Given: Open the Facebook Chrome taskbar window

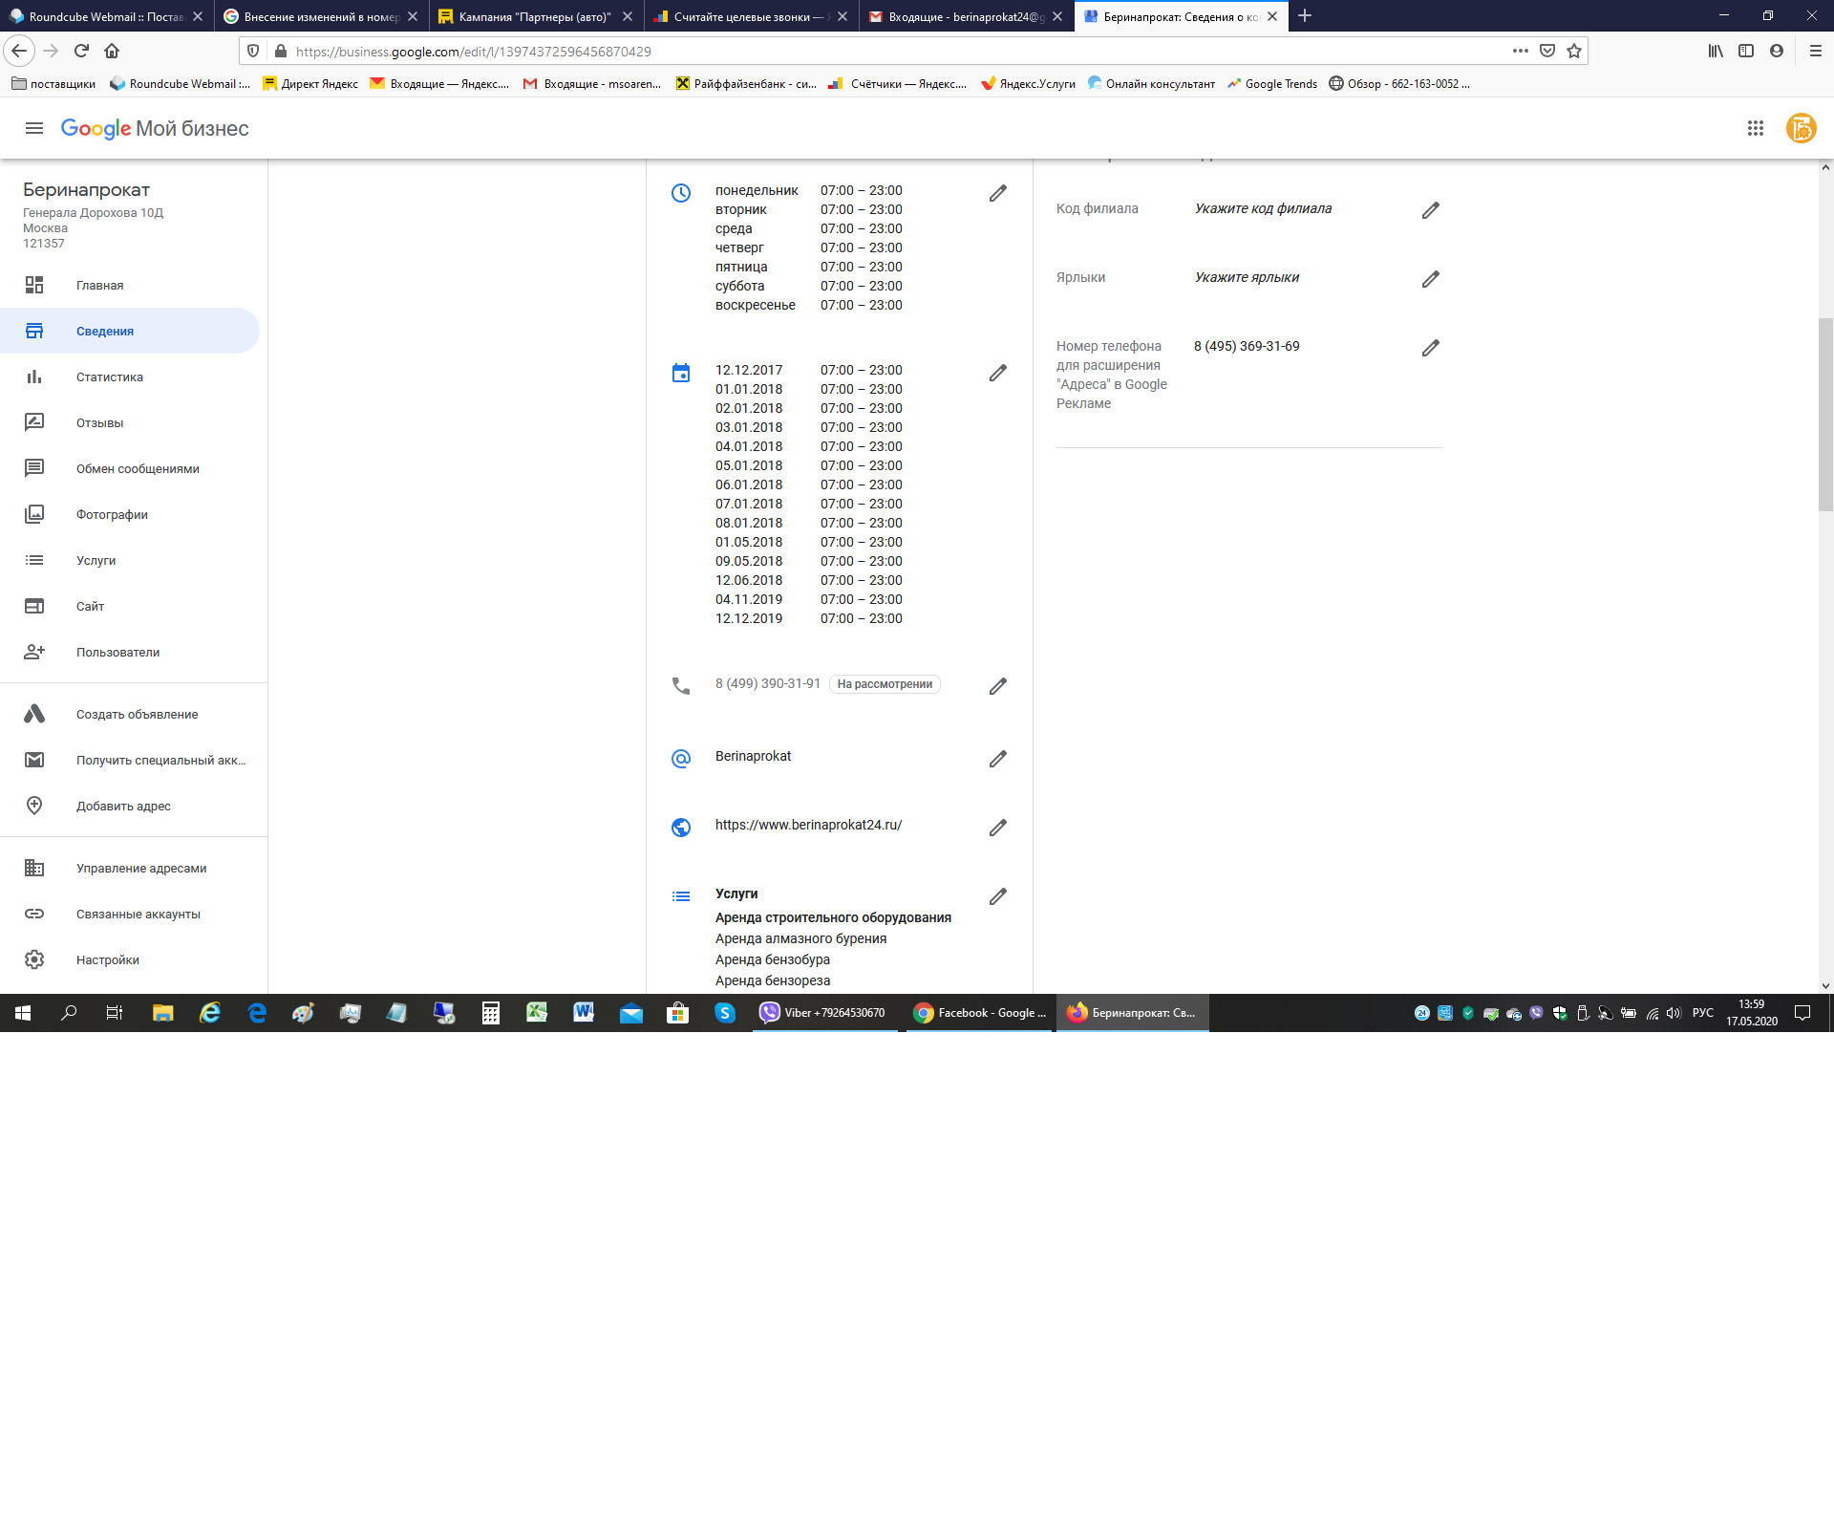Looking at the screenshot, I should click(980, 1013).
